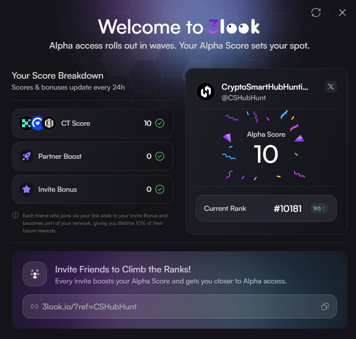Click the first CT Score partner logo
The width and height of the screenshot is (356, 339).
(26, 123)
